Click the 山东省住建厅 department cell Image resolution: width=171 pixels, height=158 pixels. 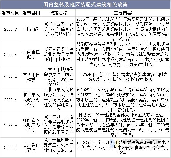[31, 147]
